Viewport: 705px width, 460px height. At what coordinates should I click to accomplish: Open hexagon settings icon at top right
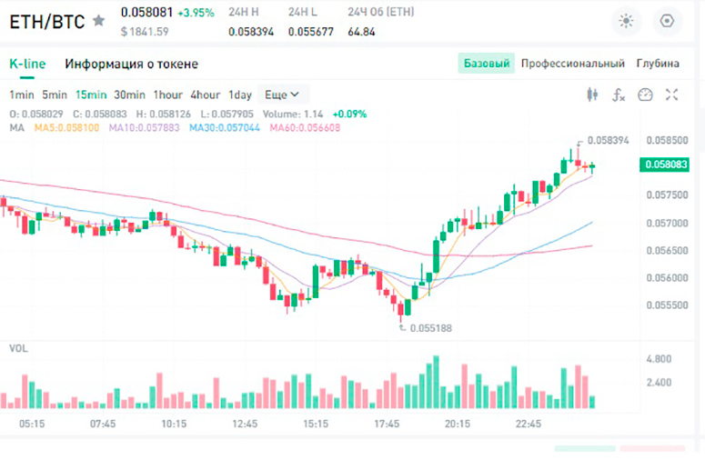(667, 21)
